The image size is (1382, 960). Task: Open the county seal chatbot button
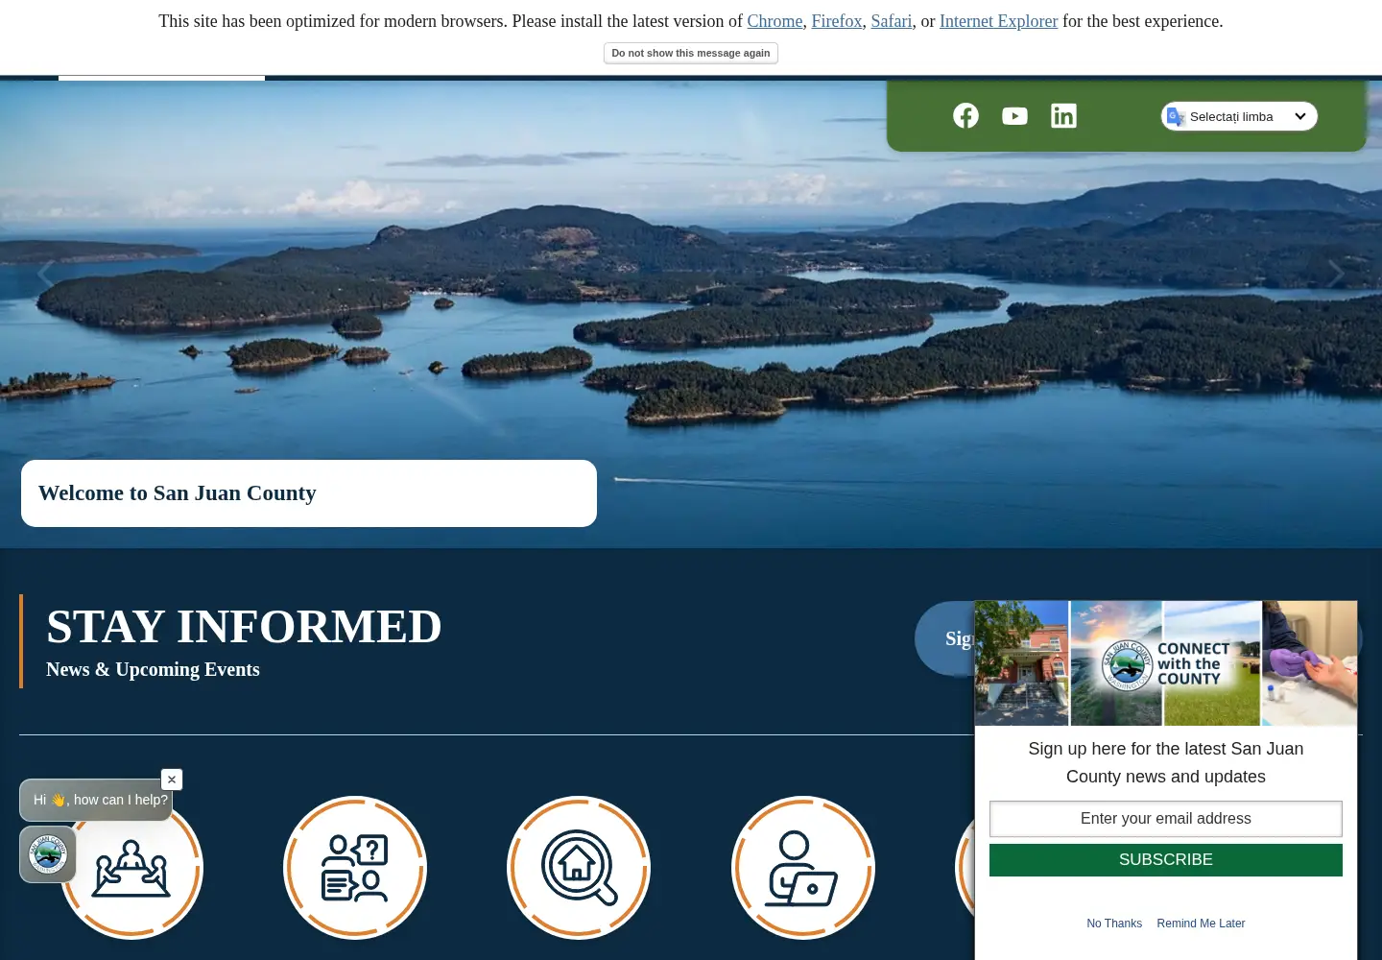pyautogui.click(x=48, y=854)
